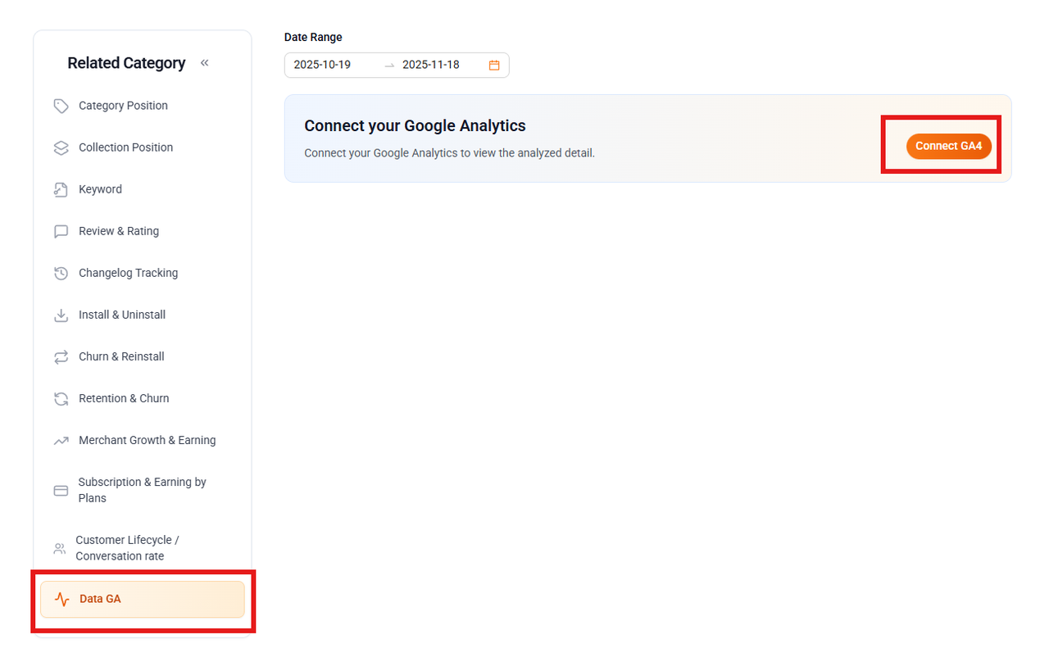Collapse the Related Category sidebar
The width and height of the screenshot is (1049, 671).
(204, 63)
